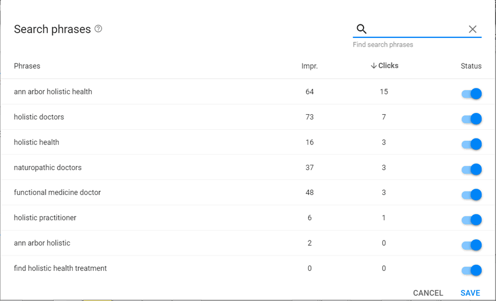Sort by the Impr. column header
This screenshot has width=496, height=301.
309,66
